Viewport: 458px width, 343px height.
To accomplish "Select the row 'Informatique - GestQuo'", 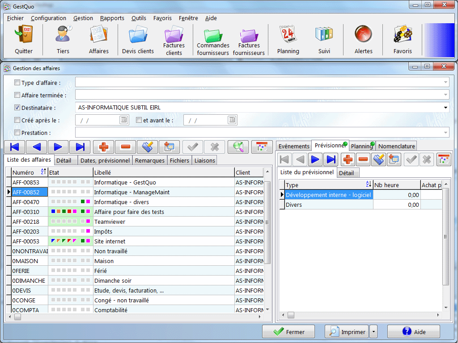I will tap(137, 182).
